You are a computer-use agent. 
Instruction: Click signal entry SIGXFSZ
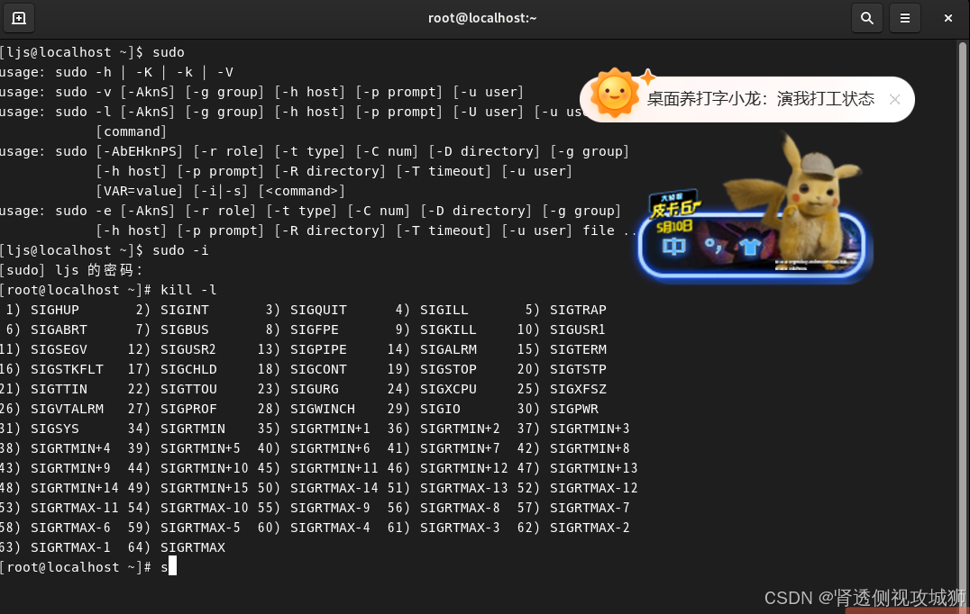pos(579,389)
